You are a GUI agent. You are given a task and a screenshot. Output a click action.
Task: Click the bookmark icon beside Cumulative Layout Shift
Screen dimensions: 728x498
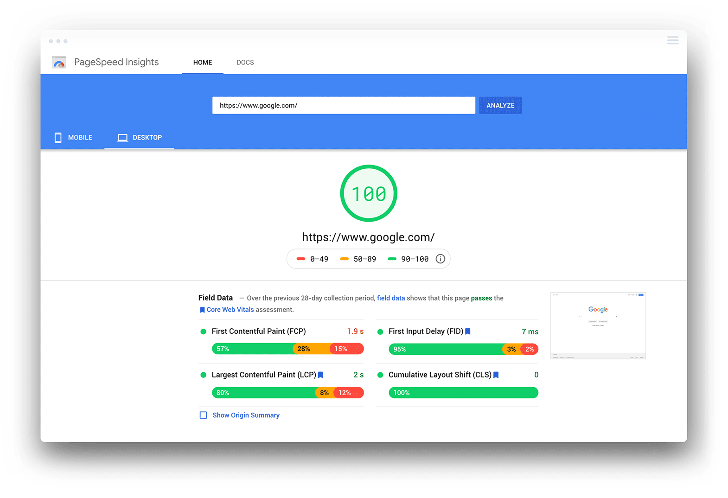(496, 375)
